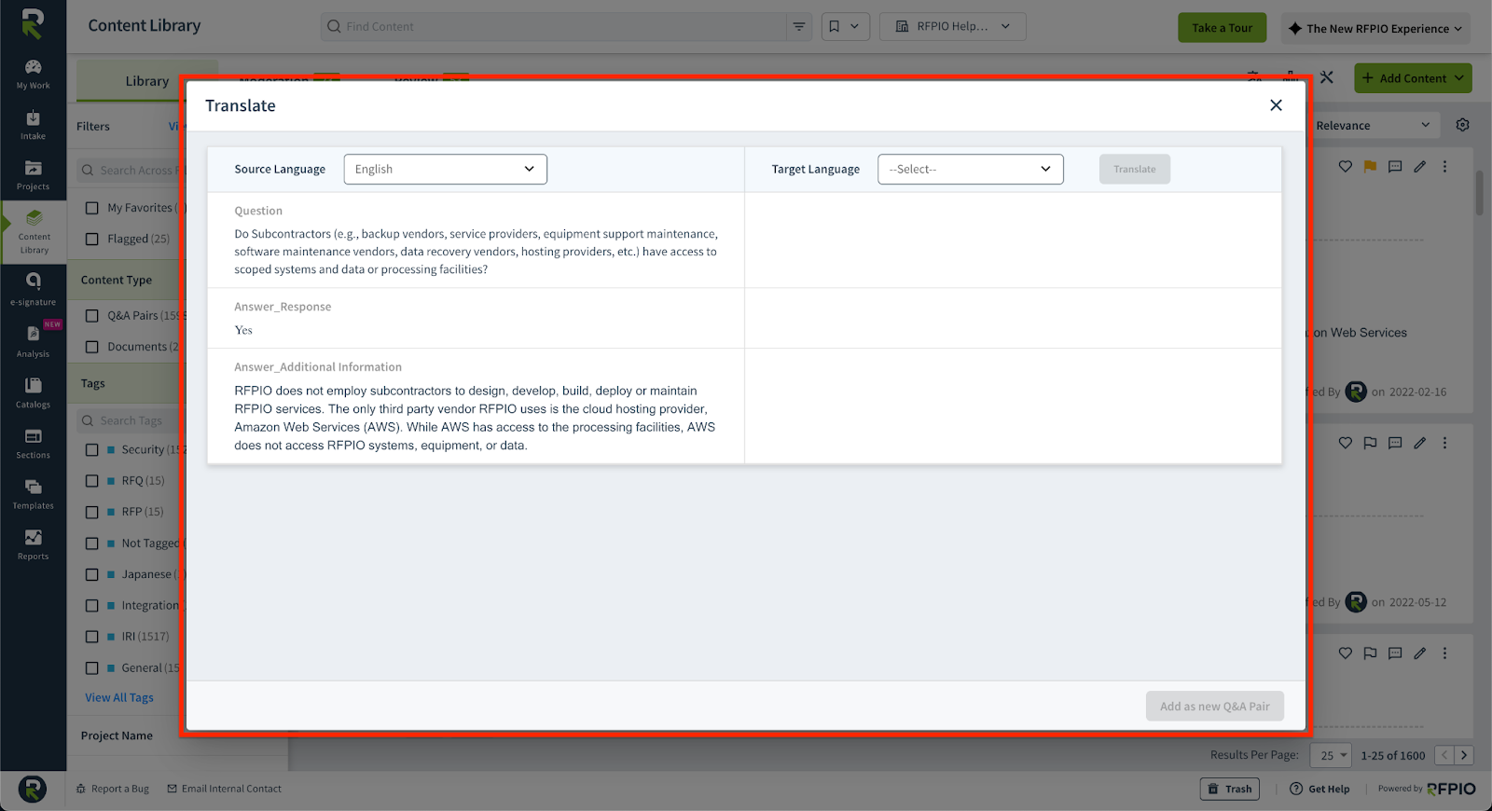The width and height of the screenshot is (1492, 811).
Task: Change Results Per Page from 25
Action: [1331, 755]
